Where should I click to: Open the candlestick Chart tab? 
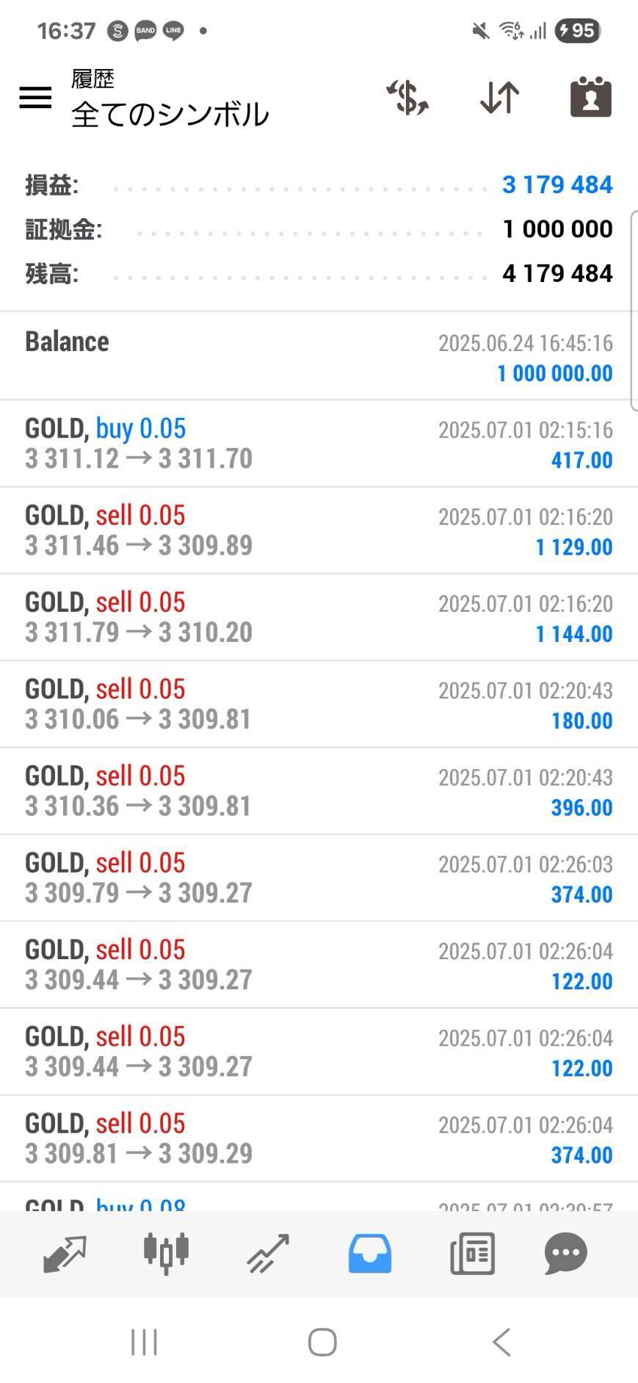tap(166, 1253)
